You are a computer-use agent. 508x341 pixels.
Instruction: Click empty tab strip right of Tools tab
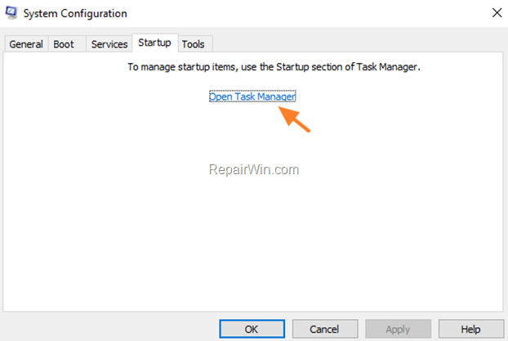point(356,43)
